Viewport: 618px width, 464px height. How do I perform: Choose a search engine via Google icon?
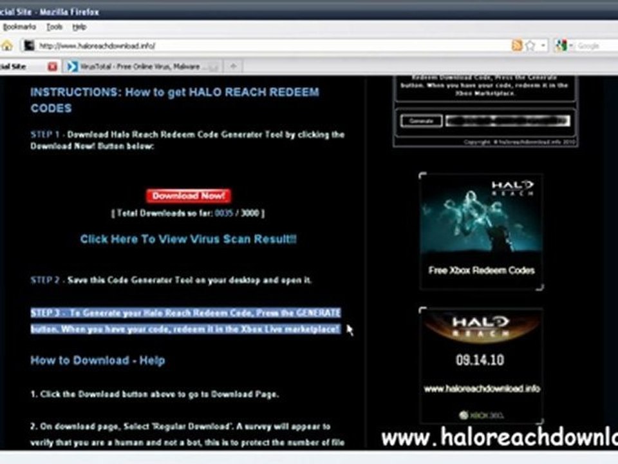561,46
